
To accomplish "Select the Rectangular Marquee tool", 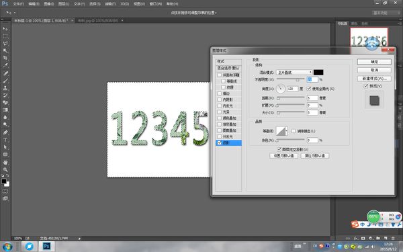I will (5, 36).
